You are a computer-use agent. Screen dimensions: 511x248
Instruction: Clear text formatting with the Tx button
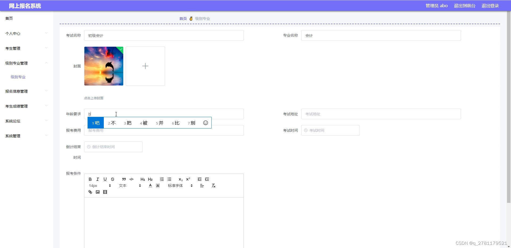pos(213,186)
